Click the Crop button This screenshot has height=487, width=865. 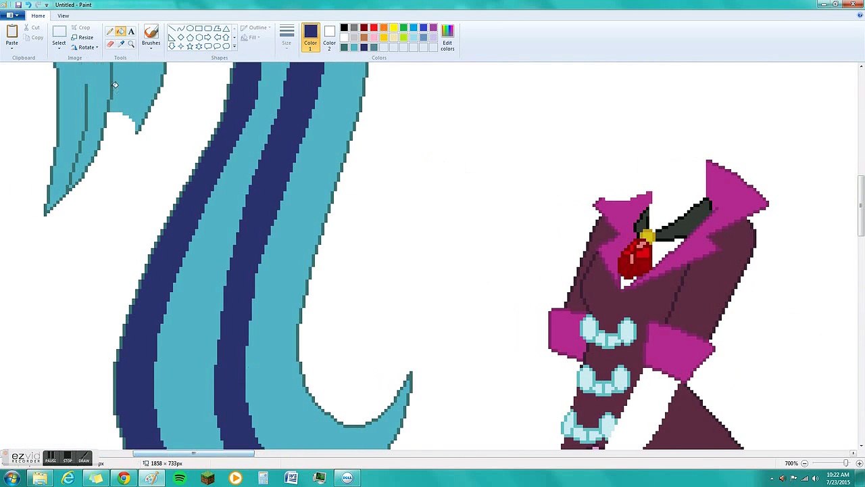pos(80,28)
